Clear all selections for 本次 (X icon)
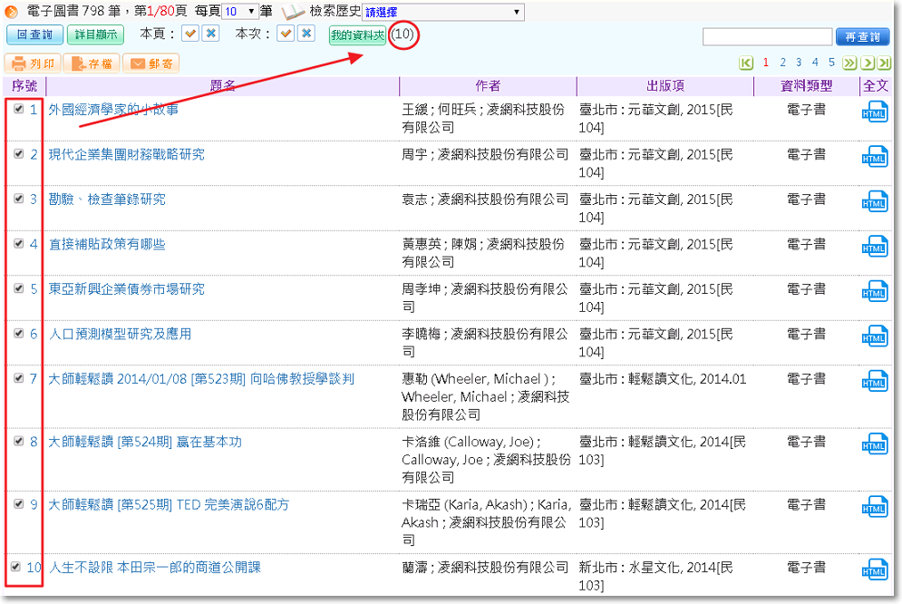Image resolution: width=902 pixels, height=604 pixels. (306, 34)
